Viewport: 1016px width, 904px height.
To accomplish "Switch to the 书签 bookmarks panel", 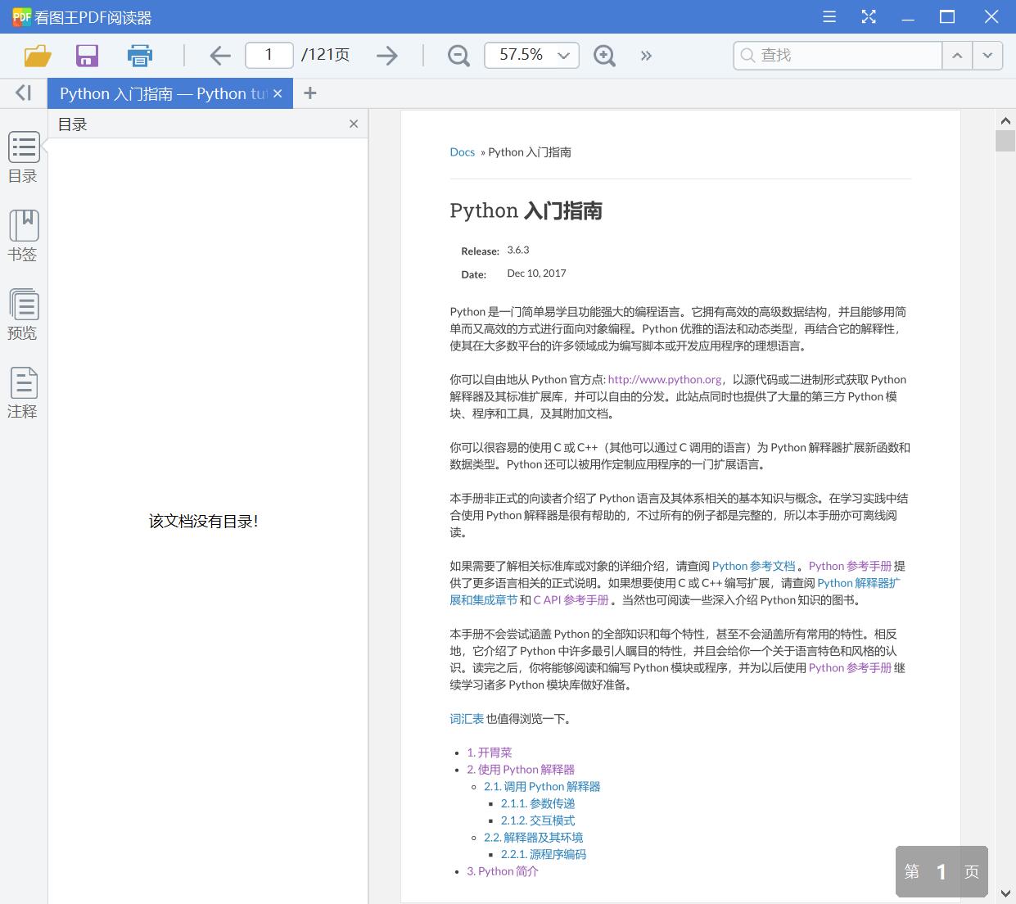I will click(x=23, y=236).
